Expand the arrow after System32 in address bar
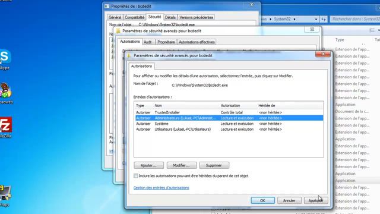This screenshot has height=214, width=380. [294, 19]
